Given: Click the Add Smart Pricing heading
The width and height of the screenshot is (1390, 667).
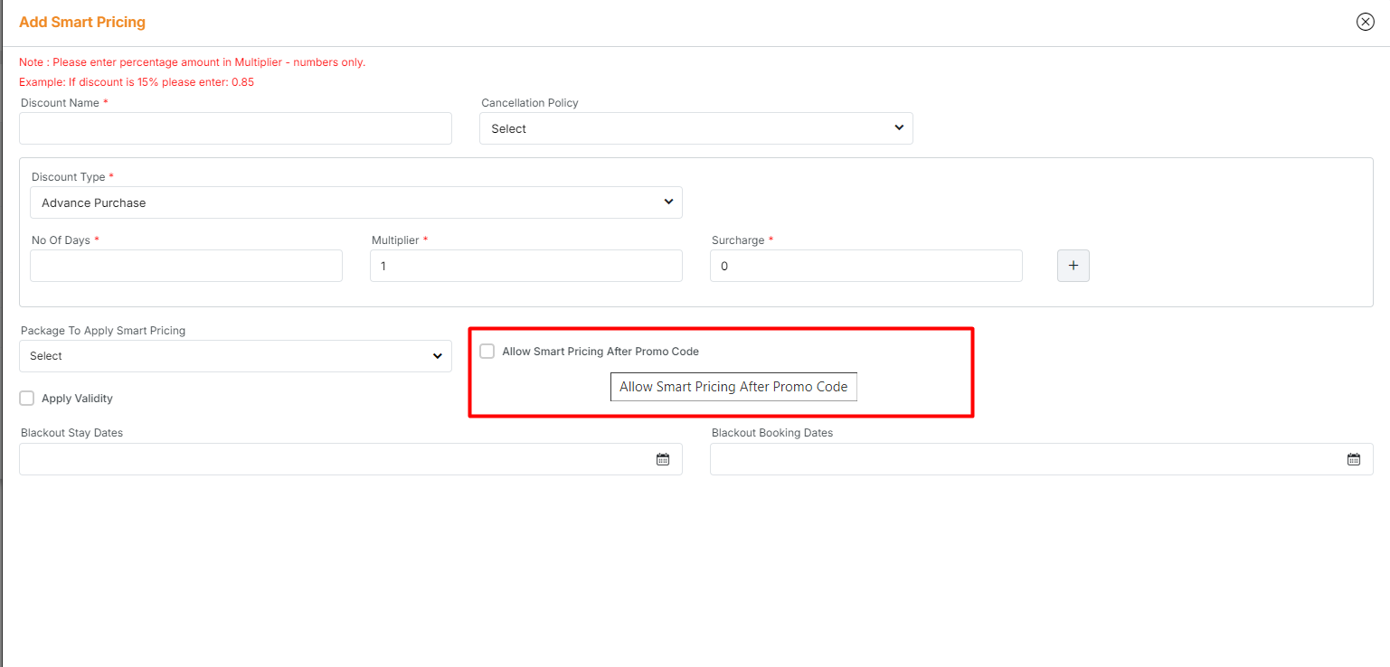Looking at the screenshot, I should pos(82,22).
